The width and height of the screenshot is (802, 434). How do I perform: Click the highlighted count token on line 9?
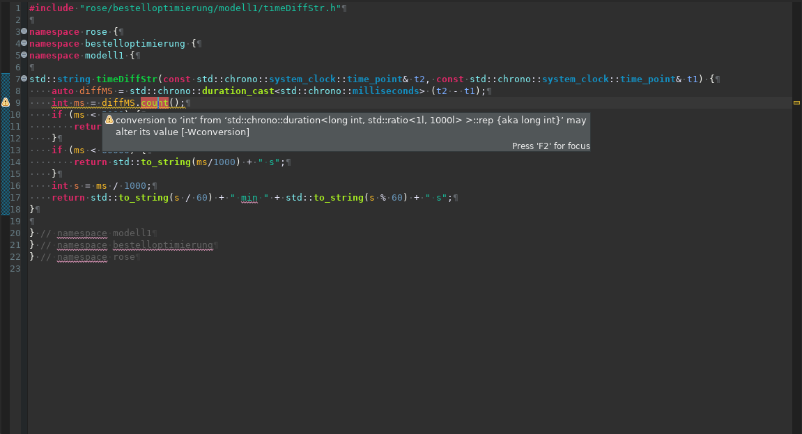coord(155,102)
